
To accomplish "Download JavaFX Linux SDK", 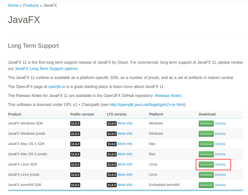I will point(206,165).
